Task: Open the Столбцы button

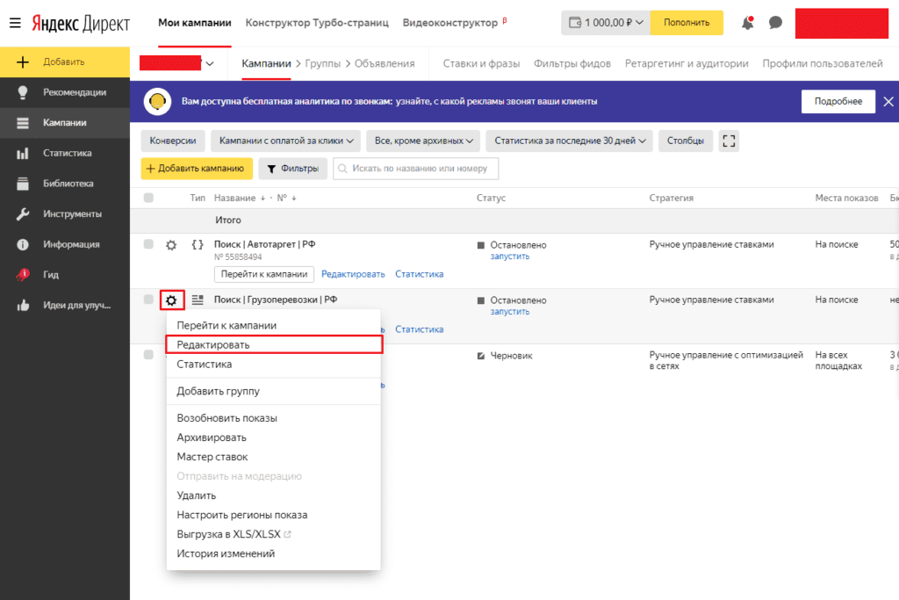Action: tap(685, 141)
